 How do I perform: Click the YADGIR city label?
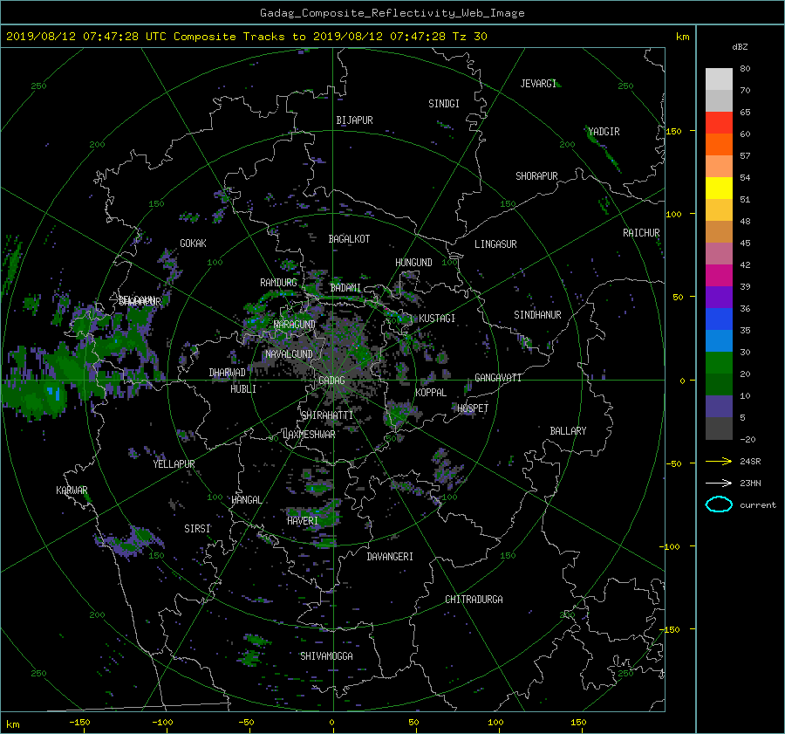[x=604, y=132]
